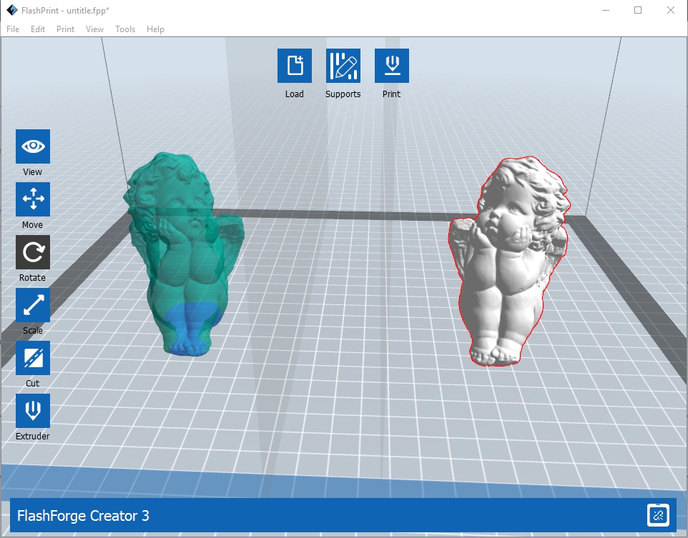The width and height of the screenshot is (688, 538).
Task: Click the FlashForge Creator 3 status text
Action: pyautogui.click(x=83, y=516)
